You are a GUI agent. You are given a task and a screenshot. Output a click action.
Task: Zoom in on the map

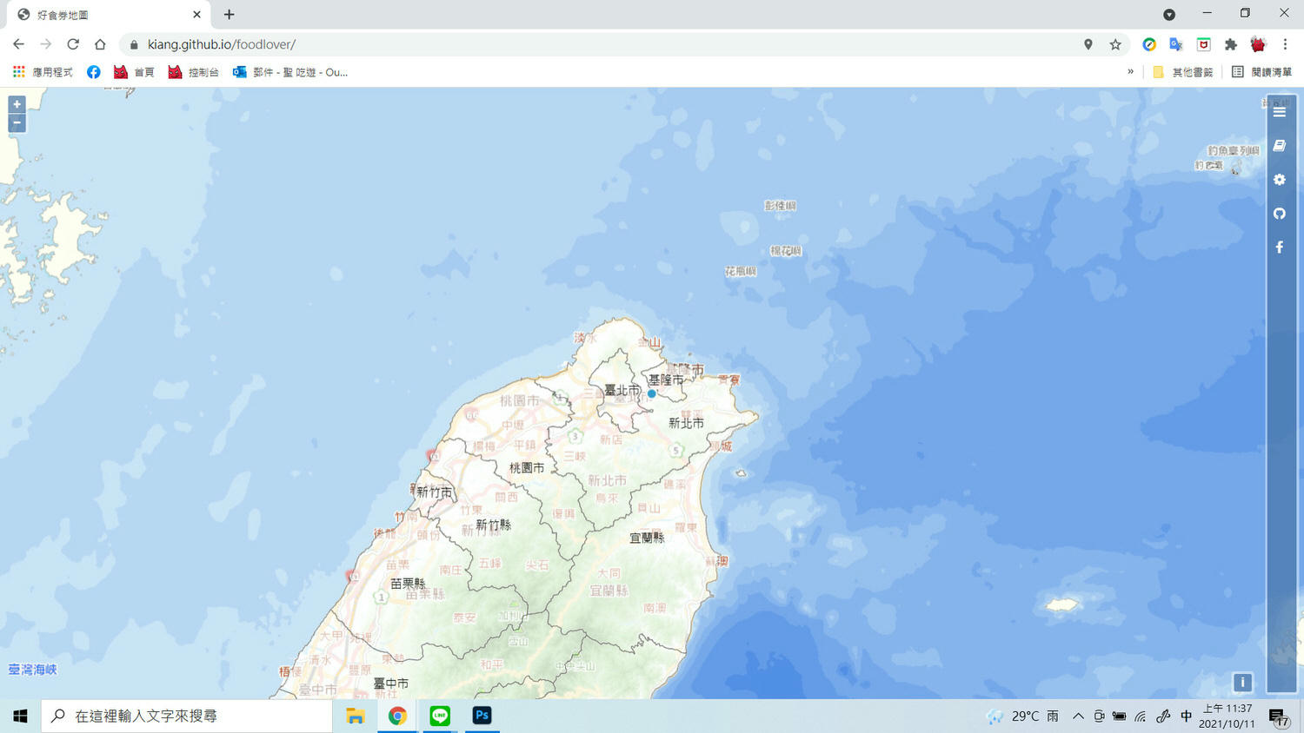[17, 104]
